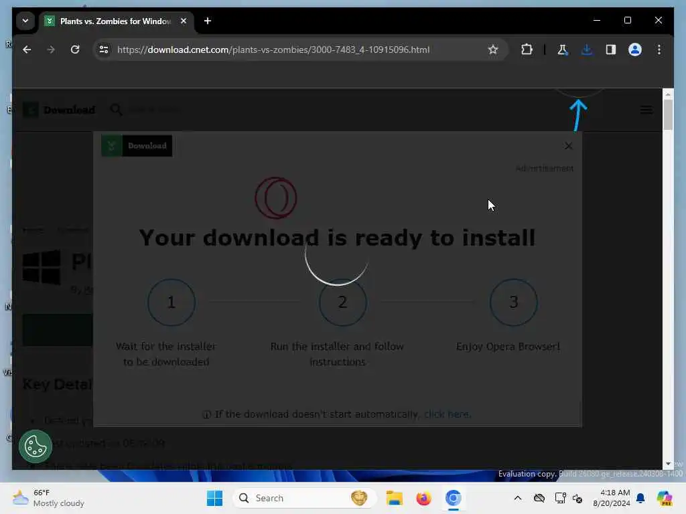Toggle the browser side panel
686x514 pixels.
click(x=611, y=50)
